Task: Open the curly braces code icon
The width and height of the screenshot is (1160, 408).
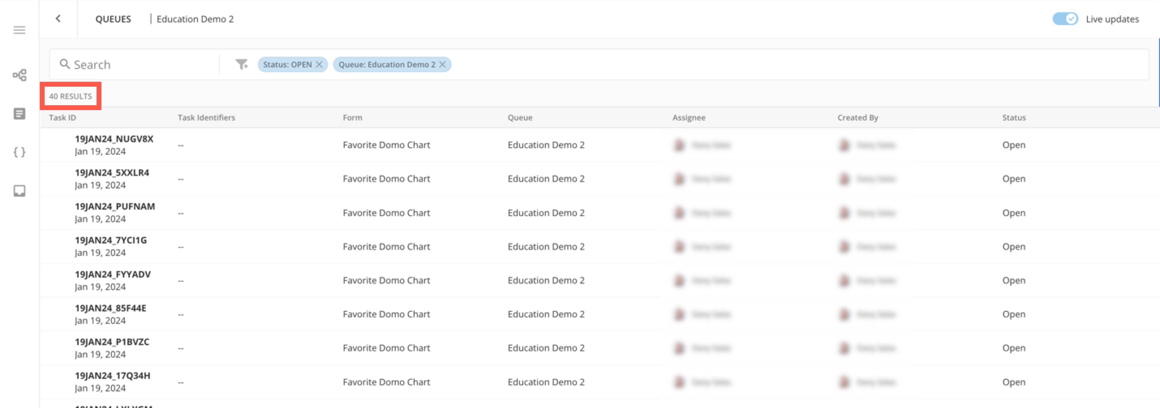Action: coord(19,152)
